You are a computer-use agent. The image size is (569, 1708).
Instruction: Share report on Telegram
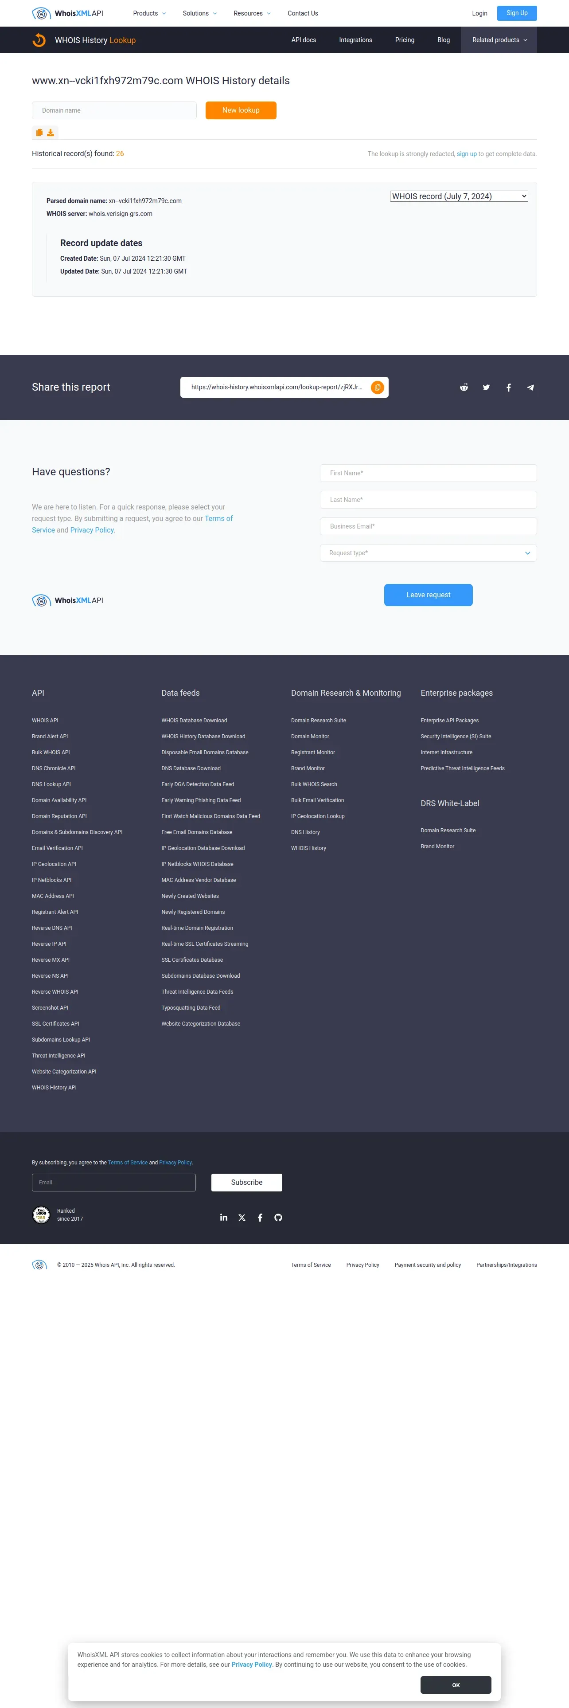530,387
